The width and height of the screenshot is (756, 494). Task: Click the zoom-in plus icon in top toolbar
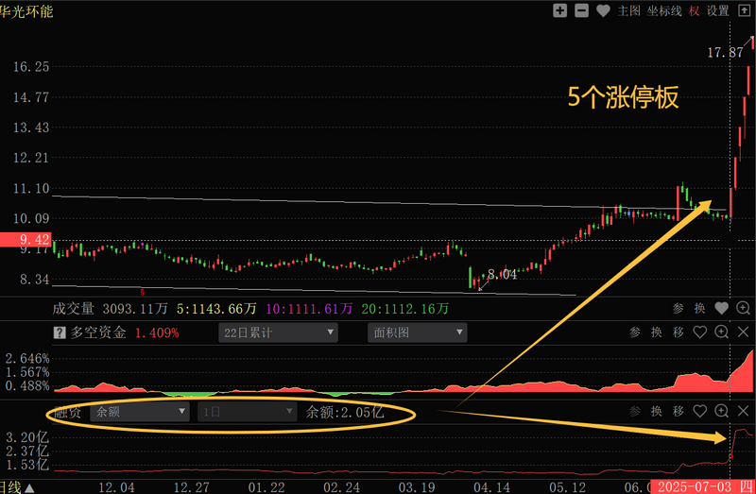click(559, 11)
